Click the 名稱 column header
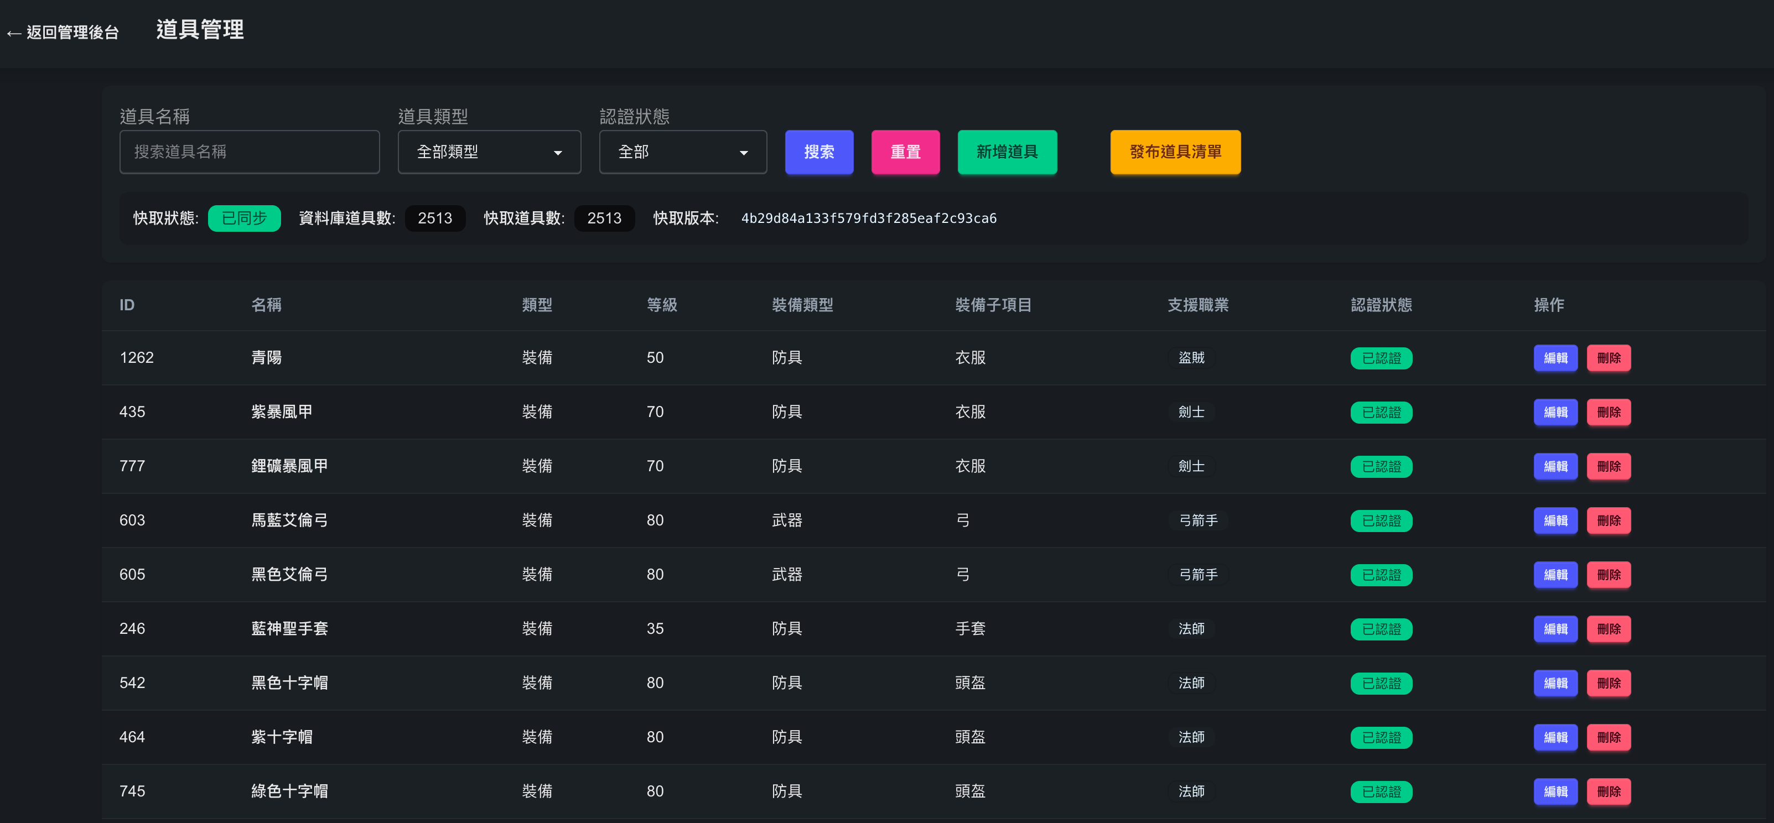Viewport: 1774px width, 823px height. tap(266, 305)
